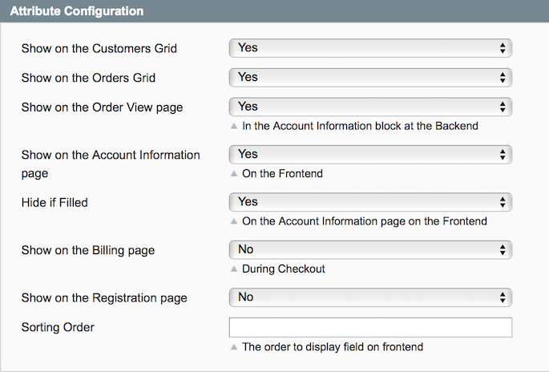Click the stepper arrows on the Customers Grid select
Viewport: 549px width, 372px height.
click(503, 48)
